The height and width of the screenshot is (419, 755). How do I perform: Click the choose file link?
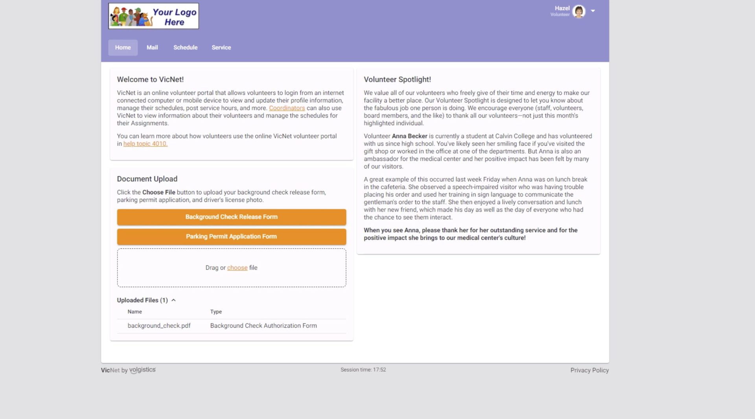click(237, 268)
